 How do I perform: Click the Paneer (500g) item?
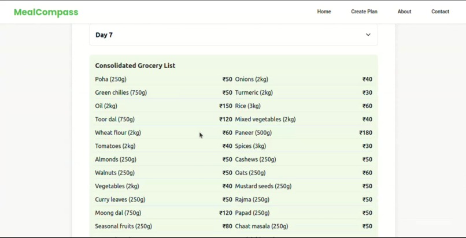click(253, 133)
